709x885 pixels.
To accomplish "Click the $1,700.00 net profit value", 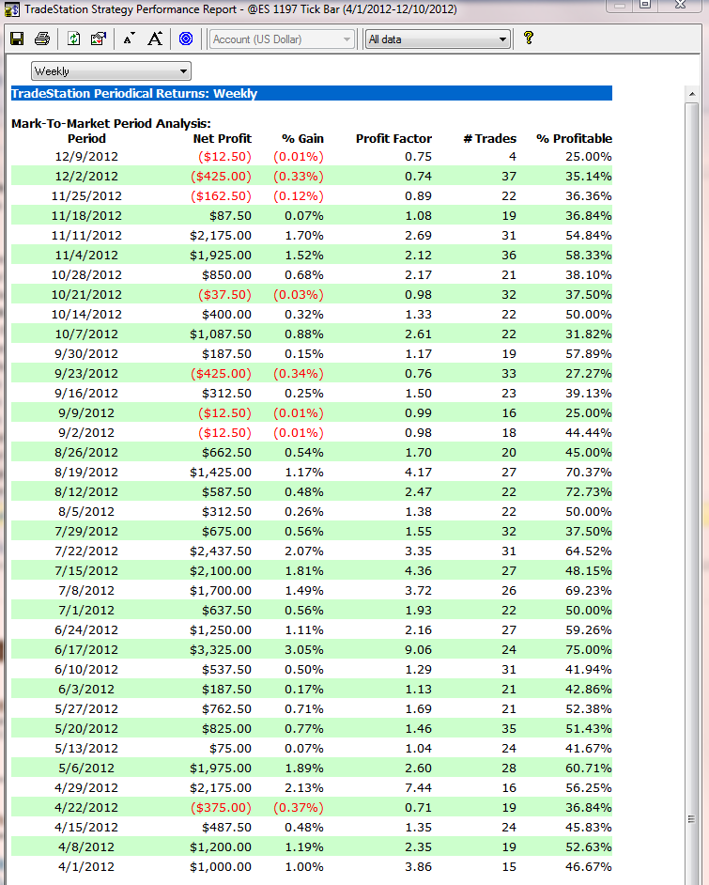I will tap(221, 592).
